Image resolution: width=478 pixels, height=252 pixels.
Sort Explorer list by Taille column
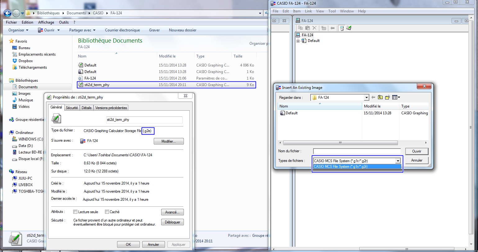[244, 56]
